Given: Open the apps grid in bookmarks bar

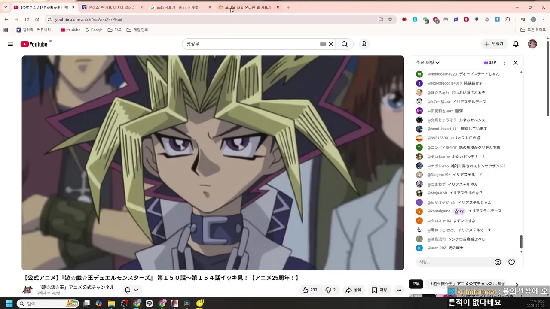Looking at the screenshot, I should (6, 30).
